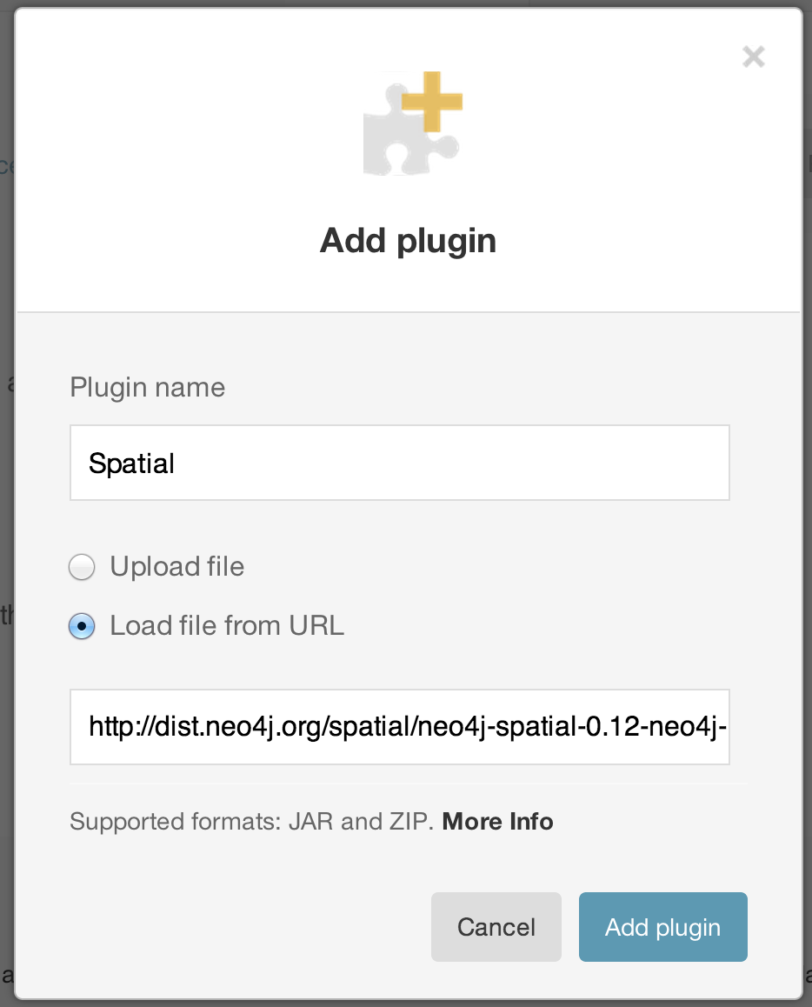Click the "Load file from URL" label text
Screen dimensions: 812x1007
click(x=227, y=625)
